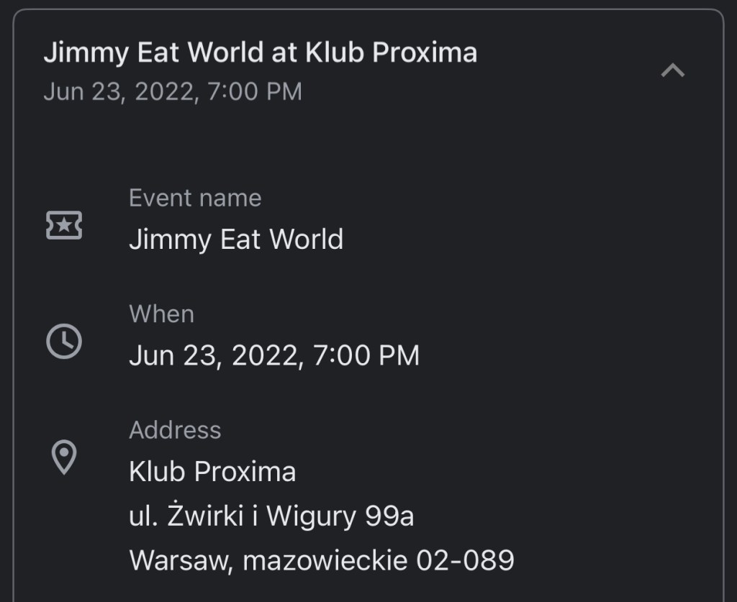Select the date and time value under When
737x602 pixels.
pos(273,355)
